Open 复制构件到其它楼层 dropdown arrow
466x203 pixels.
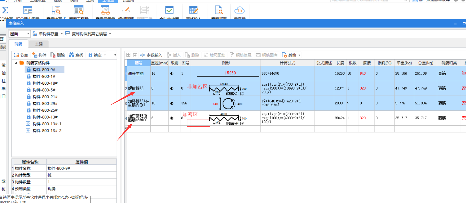pos(110,34)
